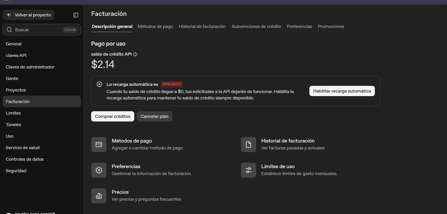Go to Túneles in sidebar
Image resolution: width=447 pixels, height=214 pixels.
[42, 125]
